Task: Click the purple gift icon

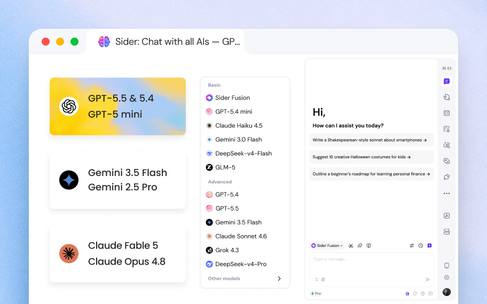Action: click(x=407, y=293)
